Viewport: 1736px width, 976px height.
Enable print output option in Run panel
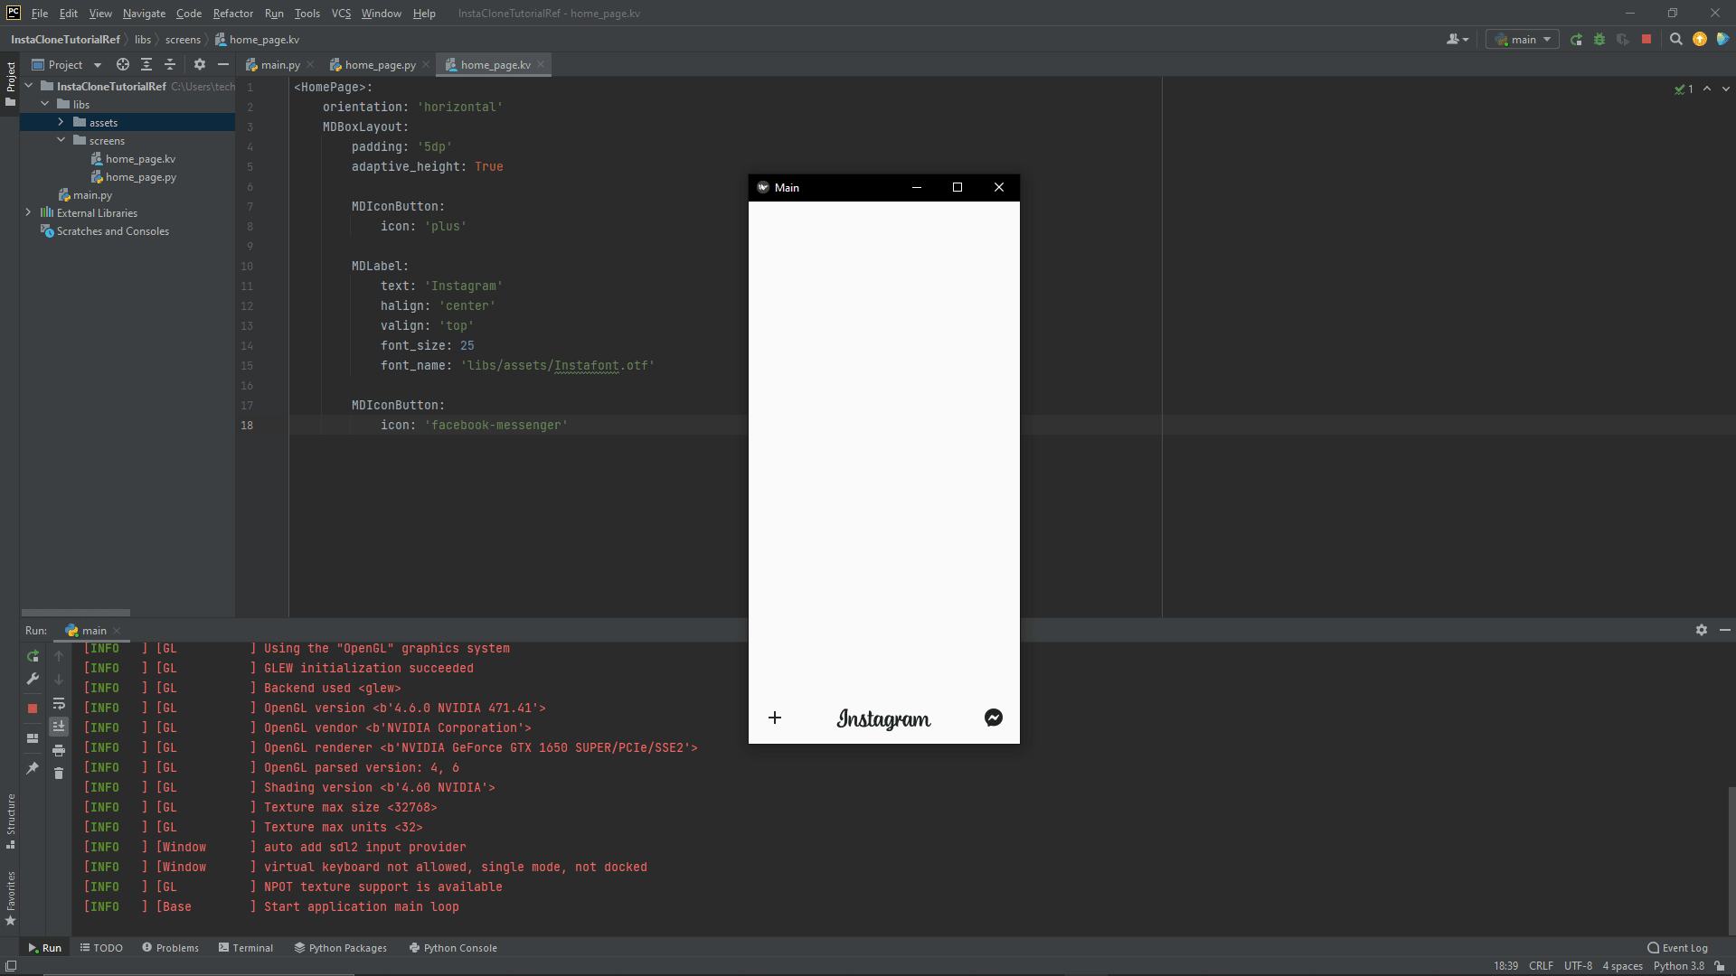(59, 750)
